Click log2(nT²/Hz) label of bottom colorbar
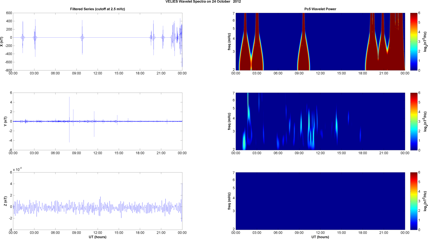Viewport: 428px width, 239px height. (425, 201)
